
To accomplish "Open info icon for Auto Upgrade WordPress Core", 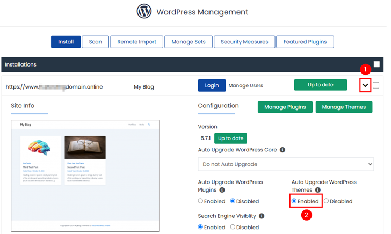I will click(x=283, y=150).
